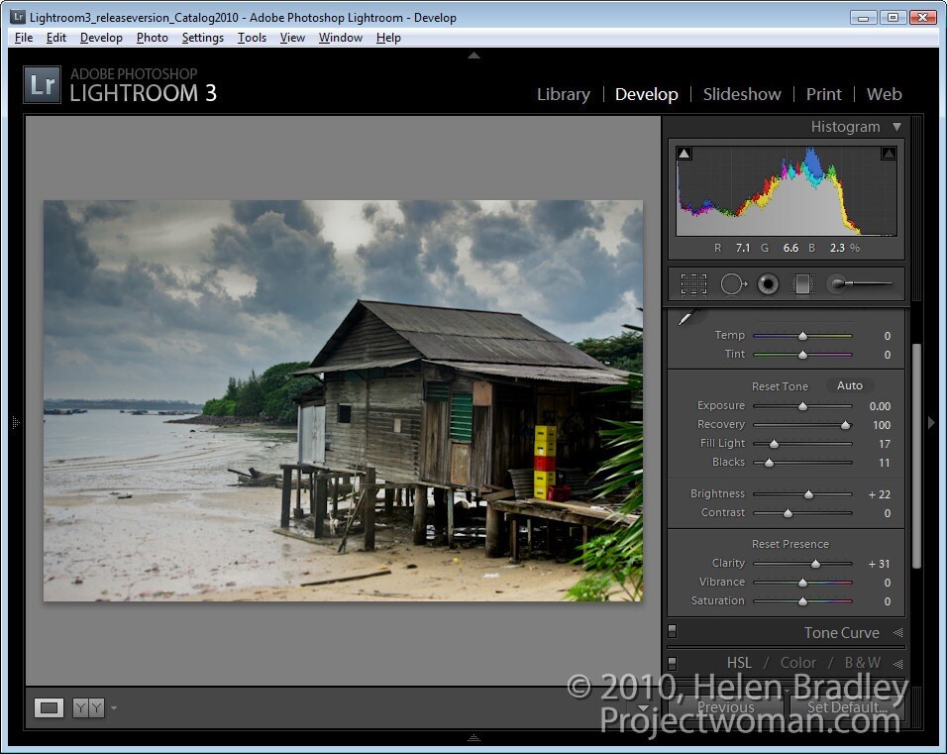This screenshot has height=754, width=947.
Task: Click Reset Presence label
Action: [789, 544]
